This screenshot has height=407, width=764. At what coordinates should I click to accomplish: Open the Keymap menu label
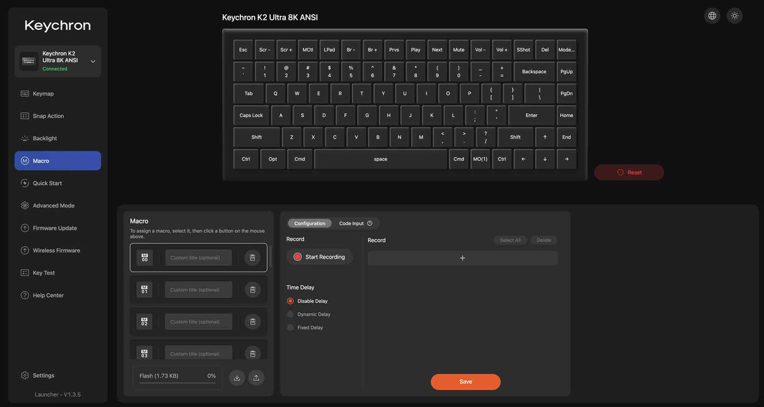tap(43, 93)
